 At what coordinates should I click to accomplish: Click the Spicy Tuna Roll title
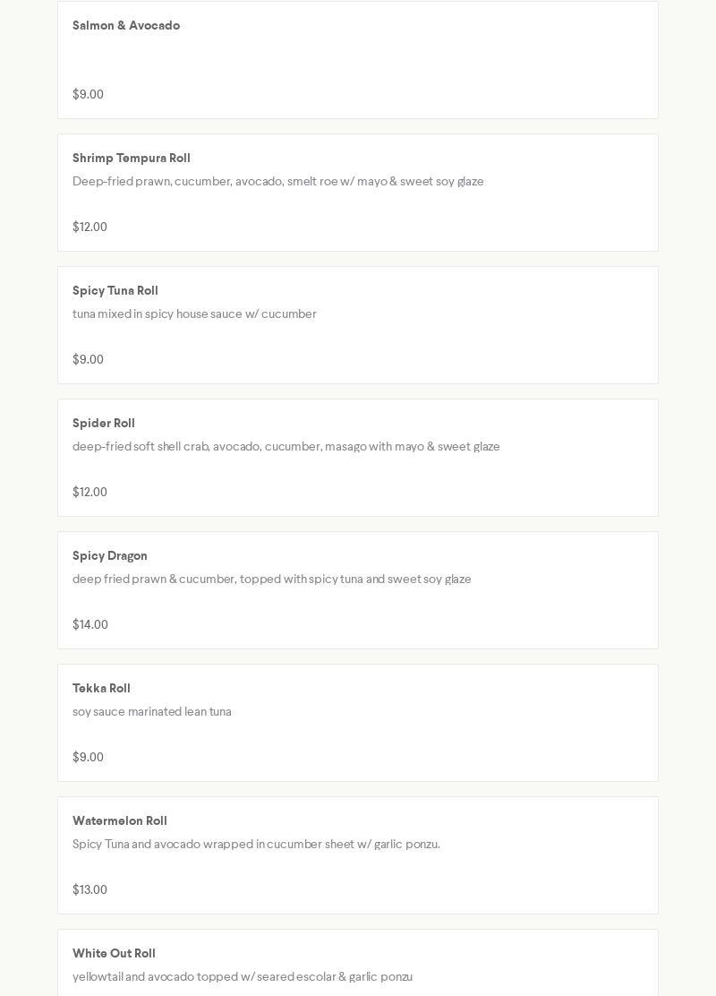pos(115,290)
